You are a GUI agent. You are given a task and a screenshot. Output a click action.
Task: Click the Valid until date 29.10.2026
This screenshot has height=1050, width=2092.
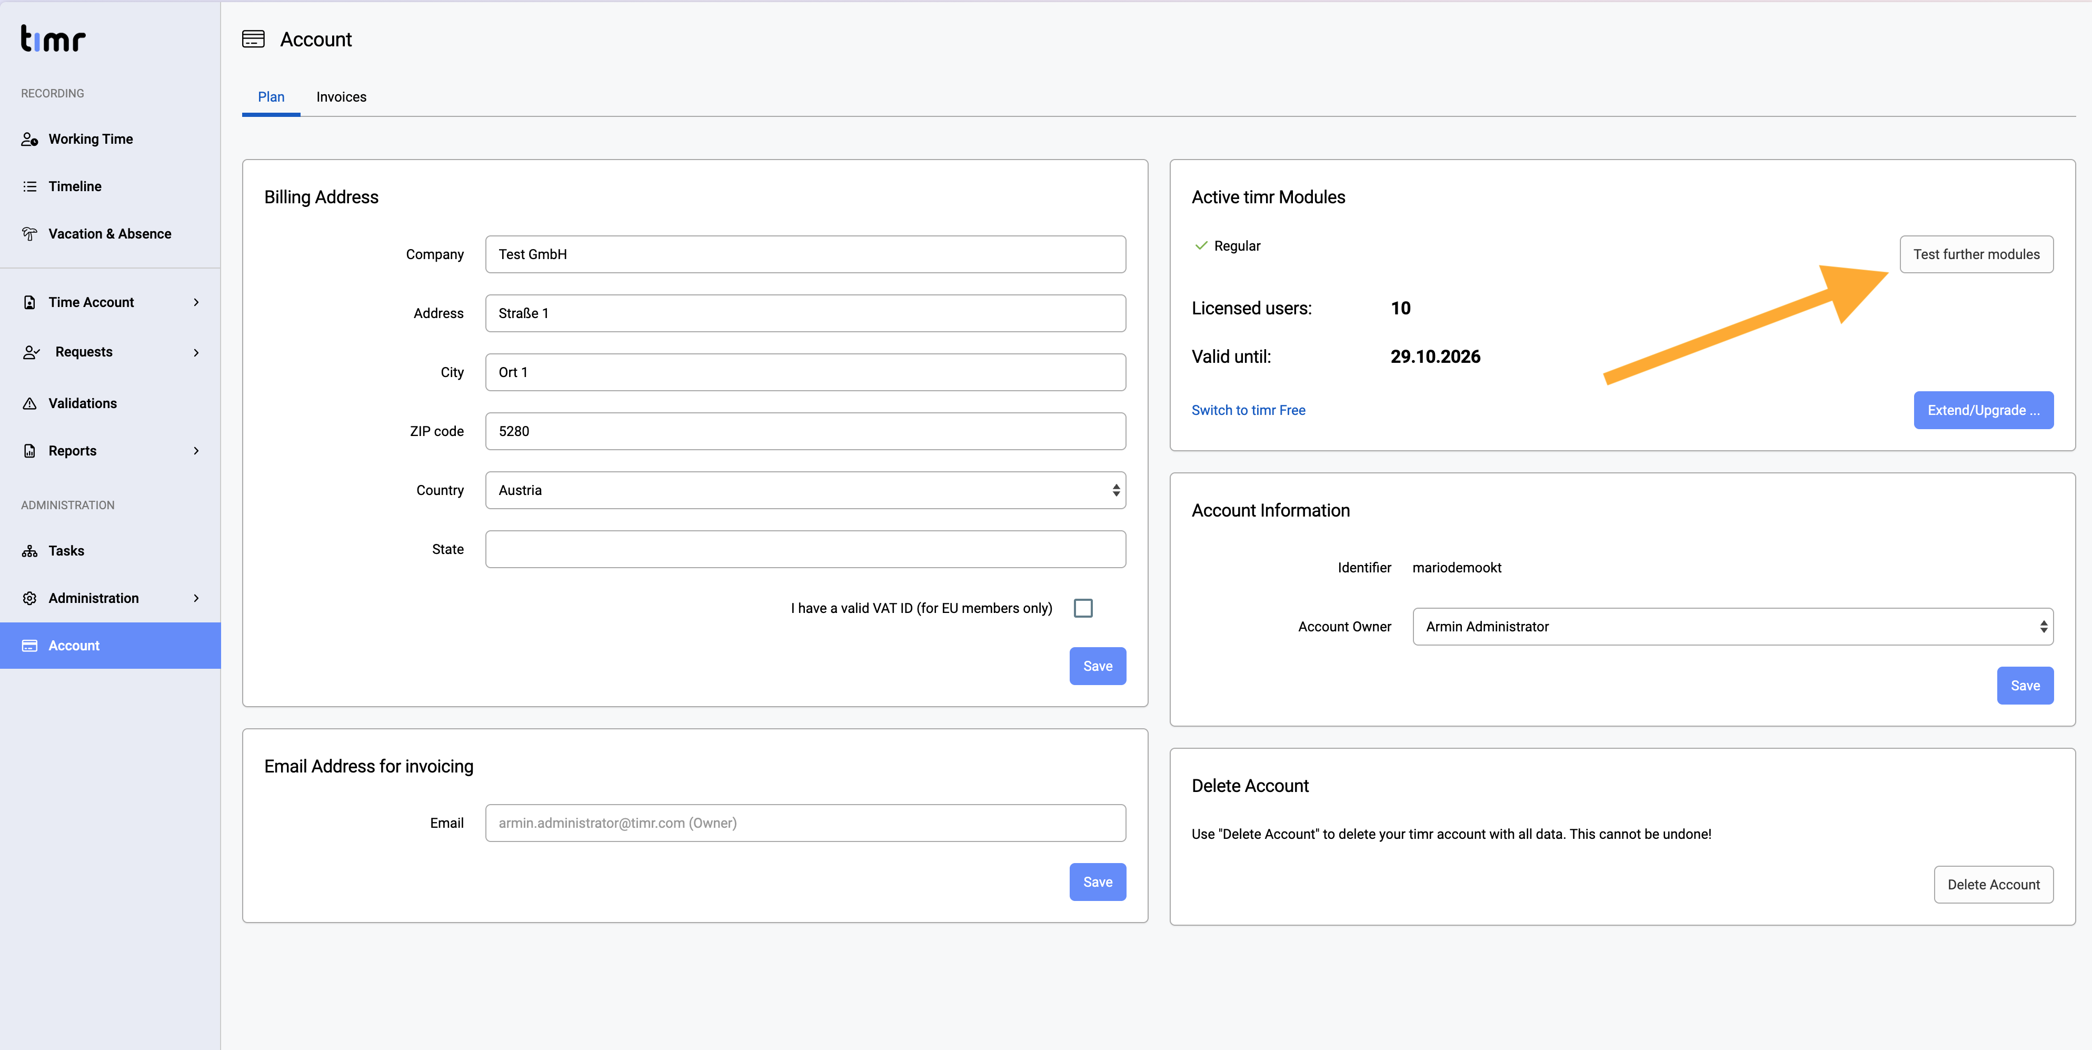tap(1435, 356)
